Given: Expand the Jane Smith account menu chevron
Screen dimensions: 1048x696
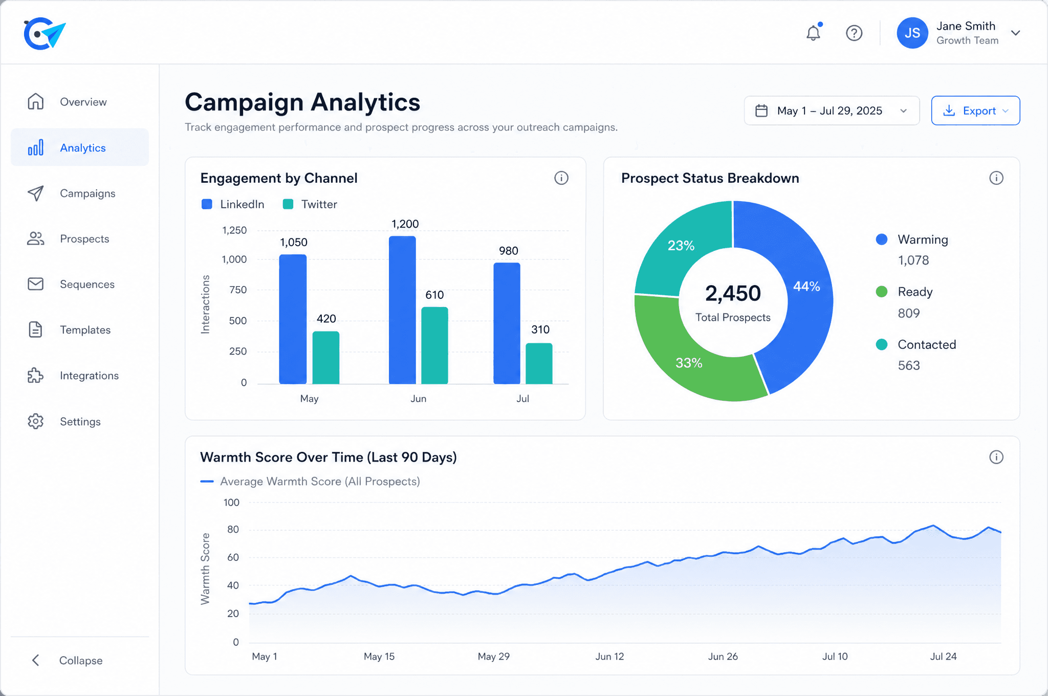Looking at the screenshot, I should coord(1016,33).
